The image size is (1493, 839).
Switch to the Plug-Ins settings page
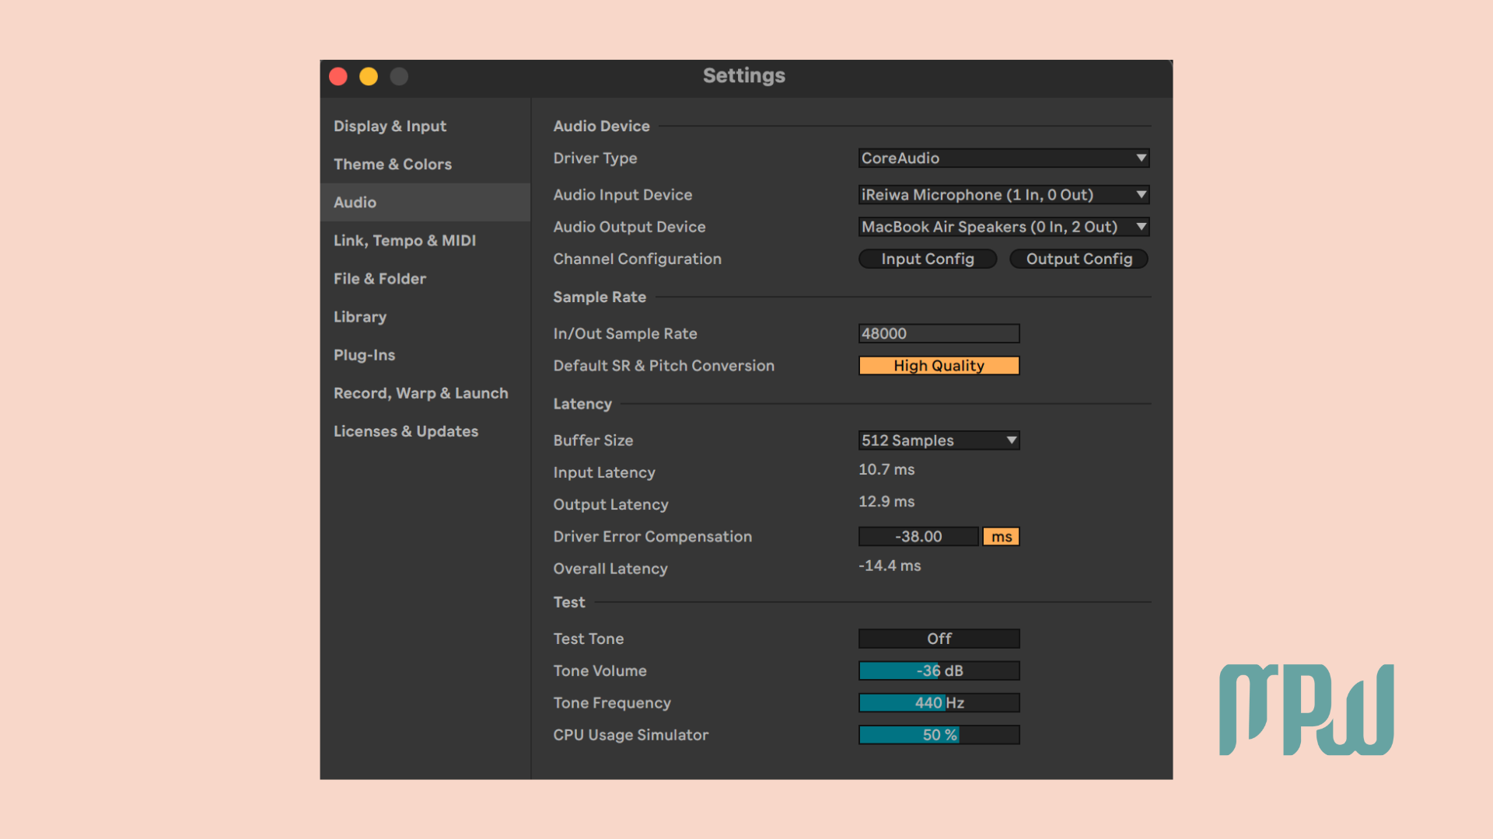364,354
